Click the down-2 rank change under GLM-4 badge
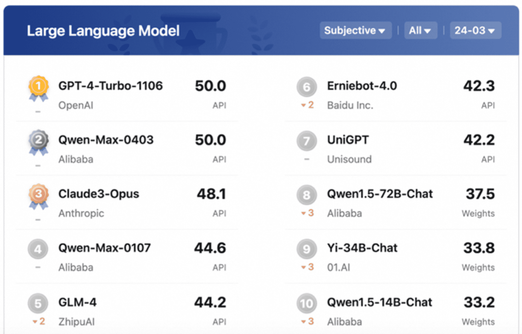 click(39, 321)
